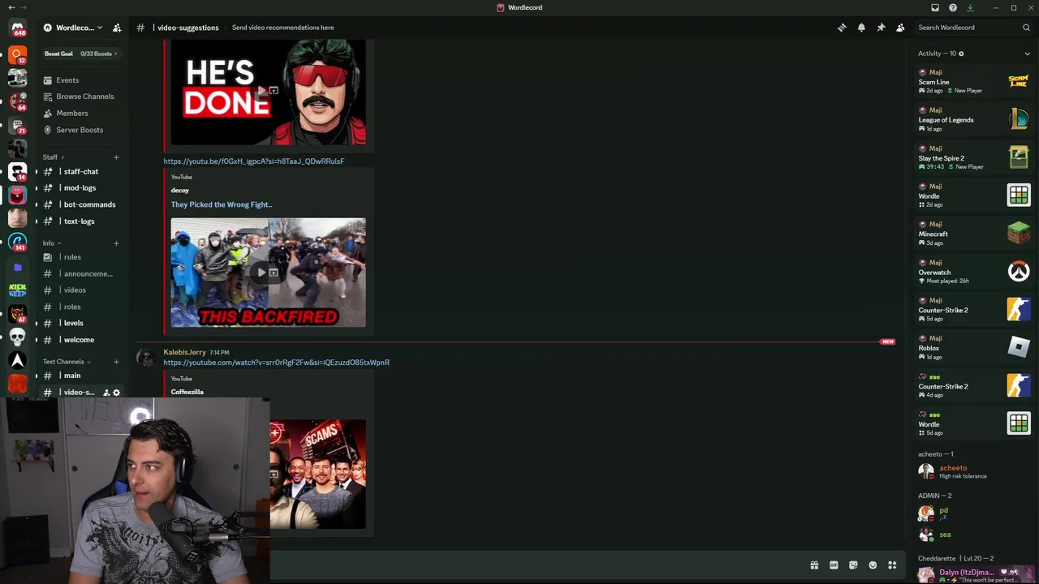
Task: Go forward with the right arrow
Action: click(24, 7)
